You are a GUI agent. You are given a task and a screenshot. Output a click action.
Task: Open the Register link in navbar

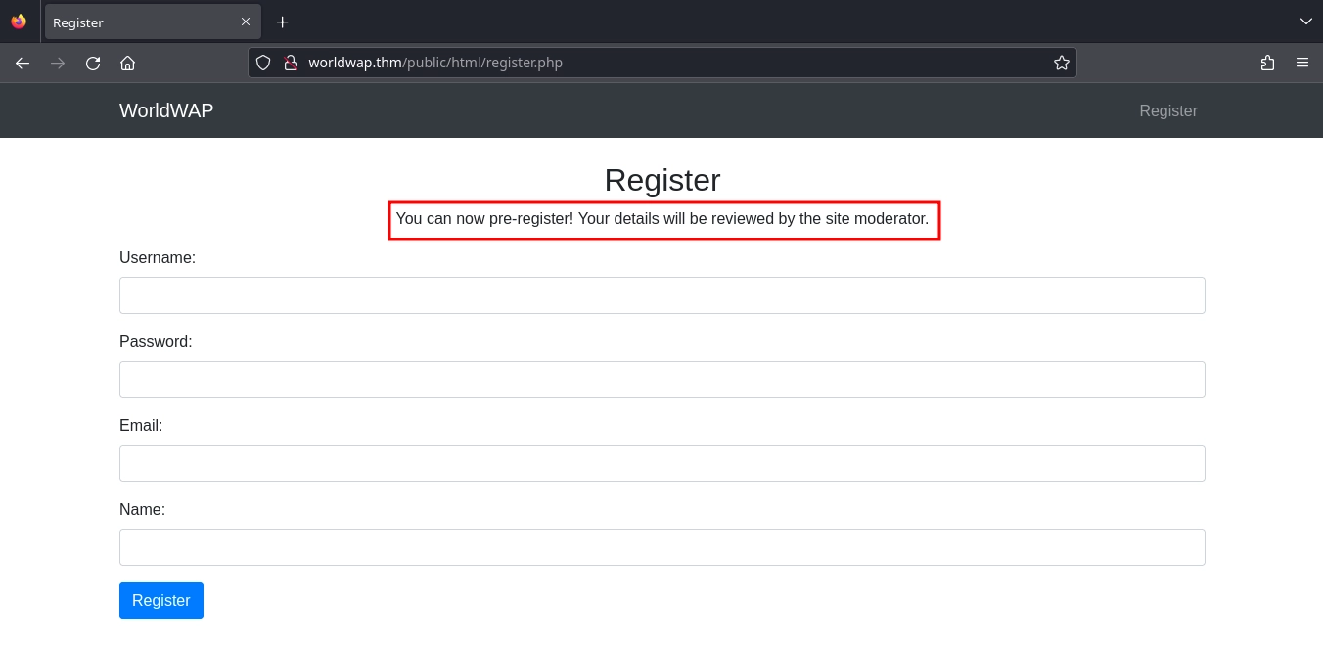pyautogui.click(x=1167, y=110)
